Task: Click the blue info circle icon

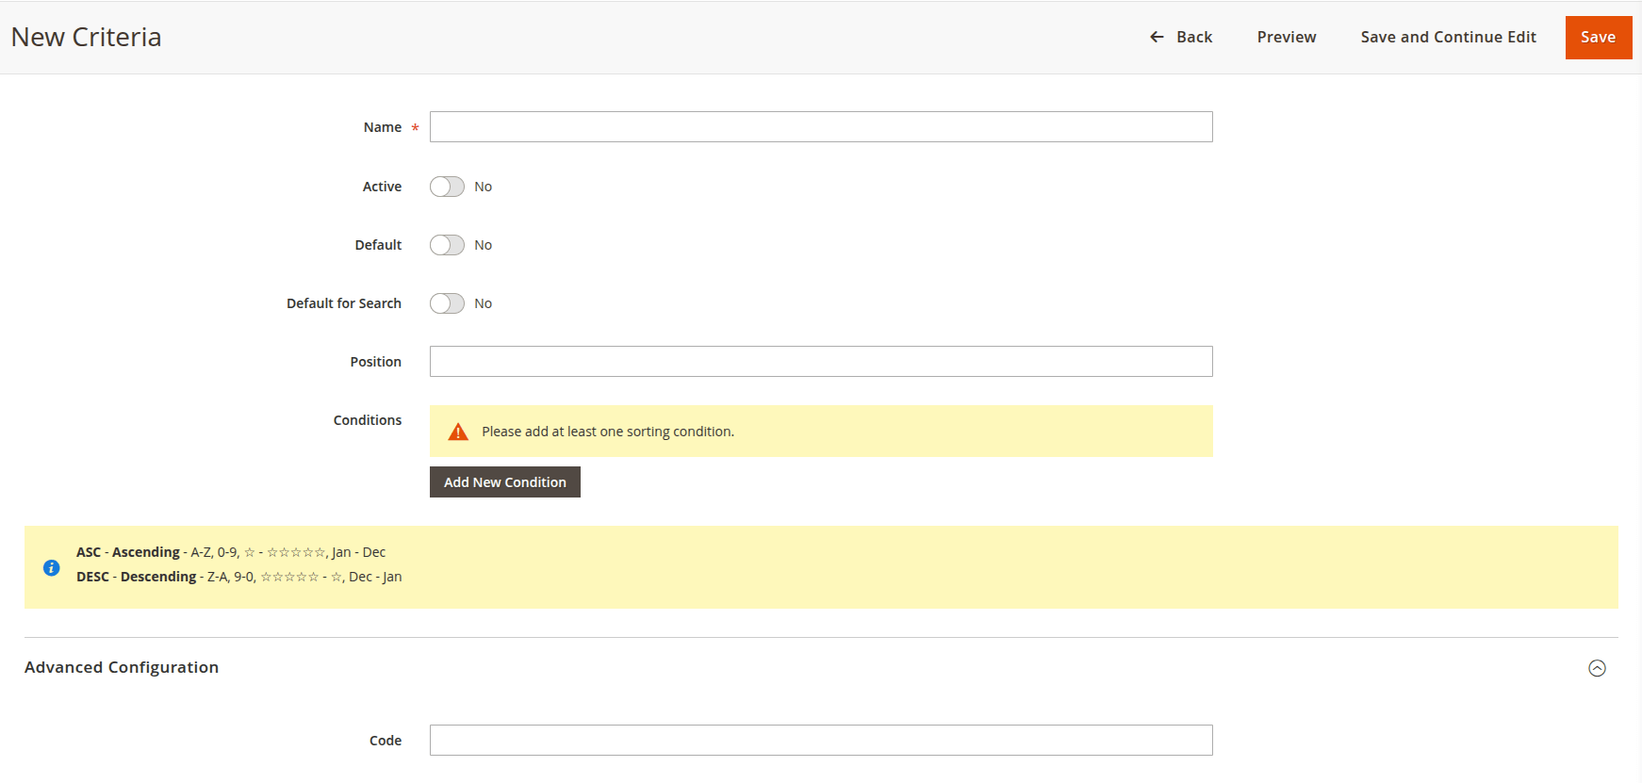Action: coord(52,567)
